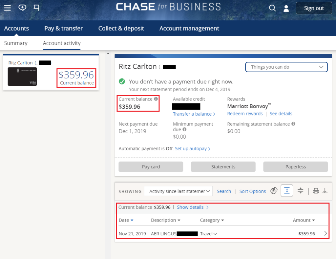Switch to the compact row spacing view
Viewport: 336px width, 259px height.
(x=301, y=191)
